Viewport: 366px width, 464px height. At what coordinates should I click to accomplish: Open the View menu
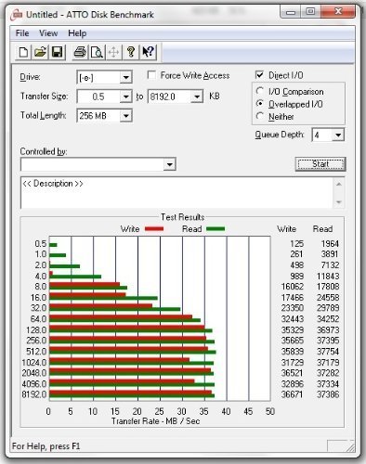click(48, 33)
